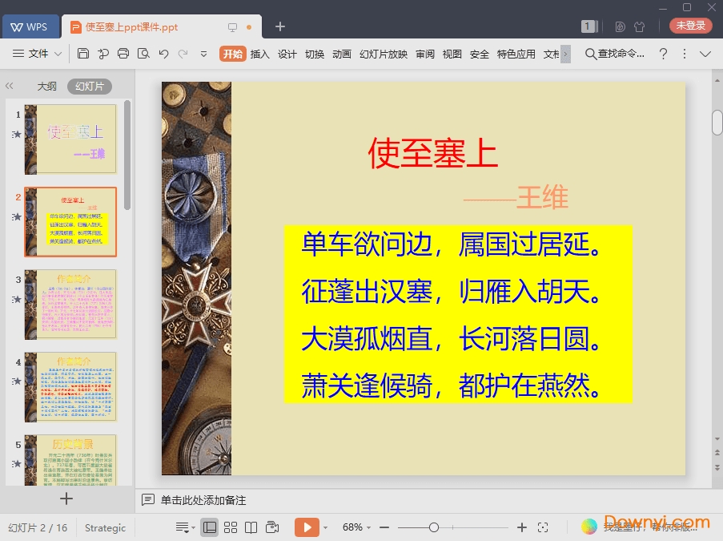Toggle Slide Sorter view in the status bar
723x541 pixels.
pyautogui.click(x=231, y=527)
